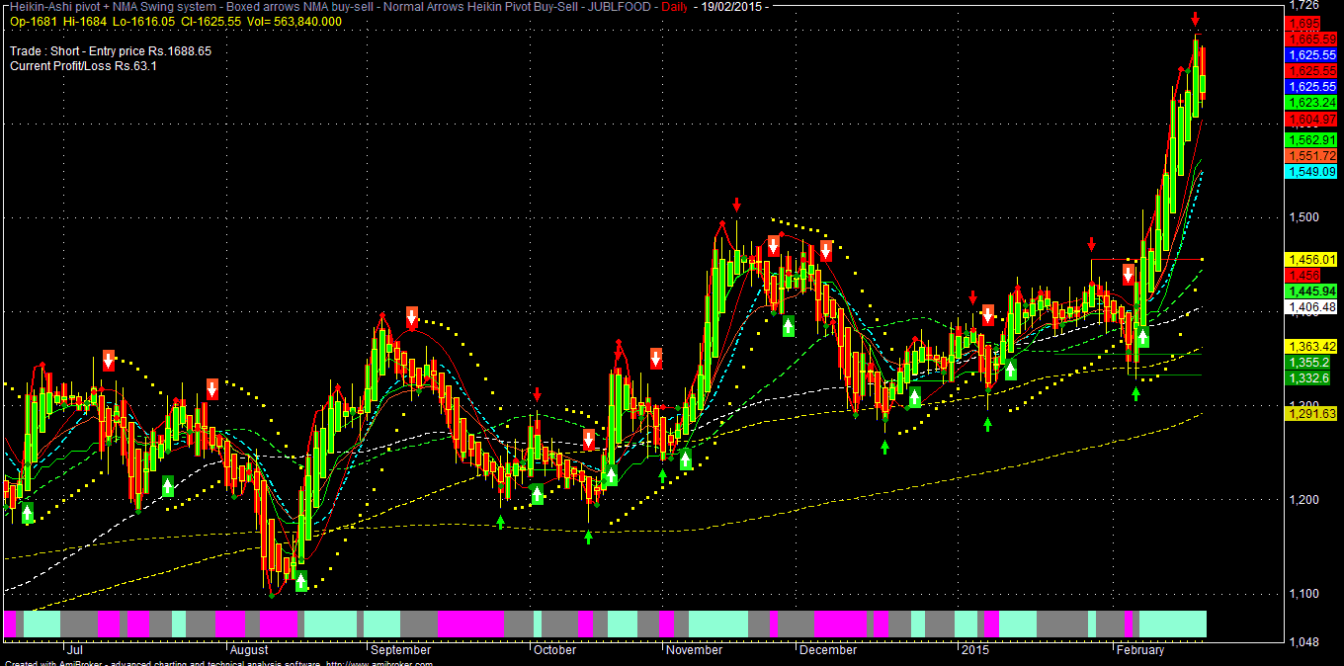Select the green 1,332.6 price label

1306,378
